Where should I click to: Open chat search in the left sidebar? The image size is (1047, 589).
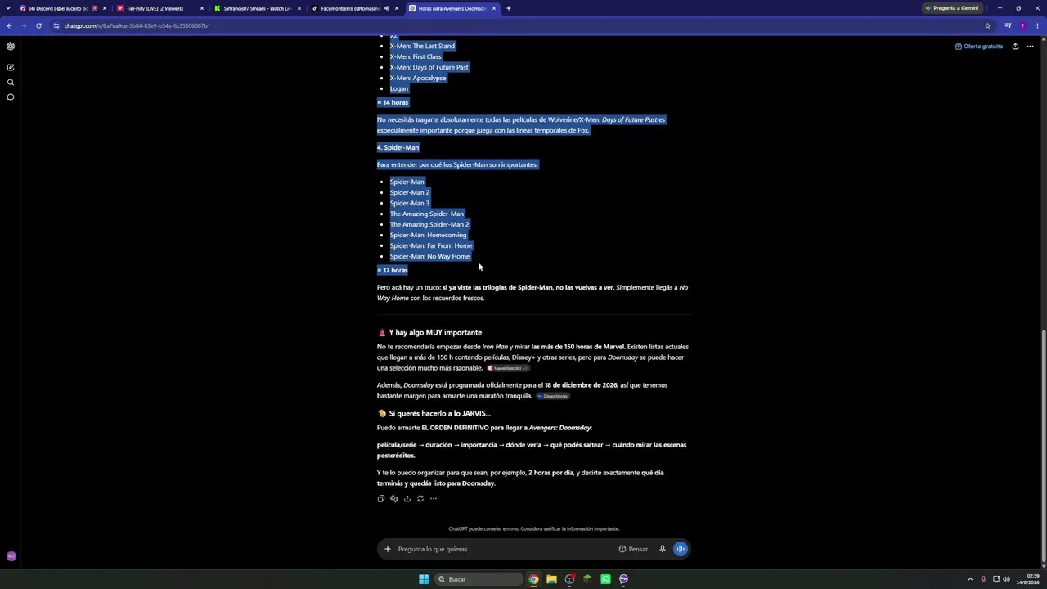pyautogui.click(x=11, y=82)
